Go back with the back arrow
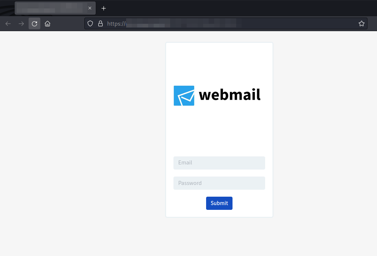Image resolution: width=377 pixels, height=256 pixels. 8,23
